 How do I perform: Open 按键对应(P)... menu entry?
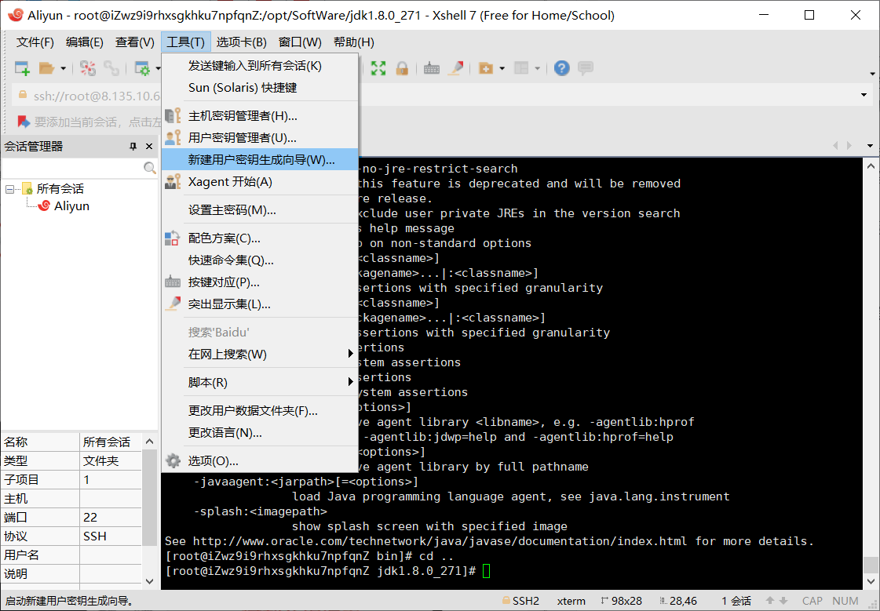point(260,282)
